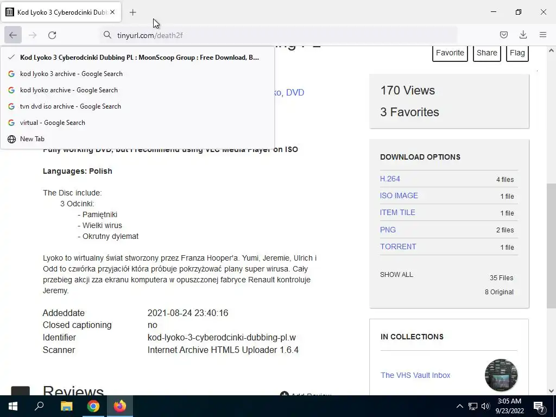The image size is (556, 417).
Task: Open TORRENT download link
Action: point(398,247)
